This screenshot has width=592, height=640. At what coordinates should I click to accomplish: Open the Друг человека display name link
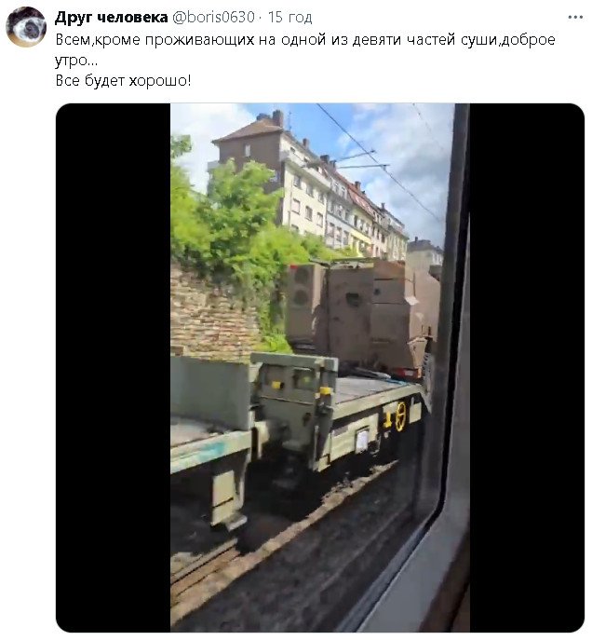click(111, 17)
